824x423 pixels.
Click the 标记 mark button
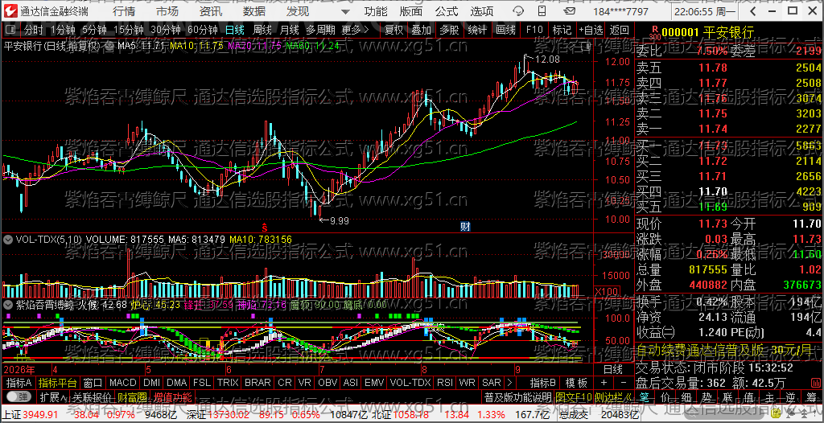[562, 30]
